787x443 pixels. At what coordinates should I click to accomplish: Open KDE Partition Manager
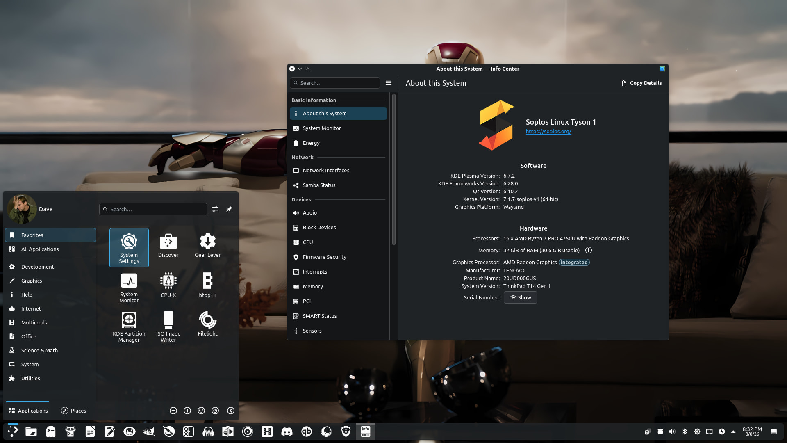point(129,327)
